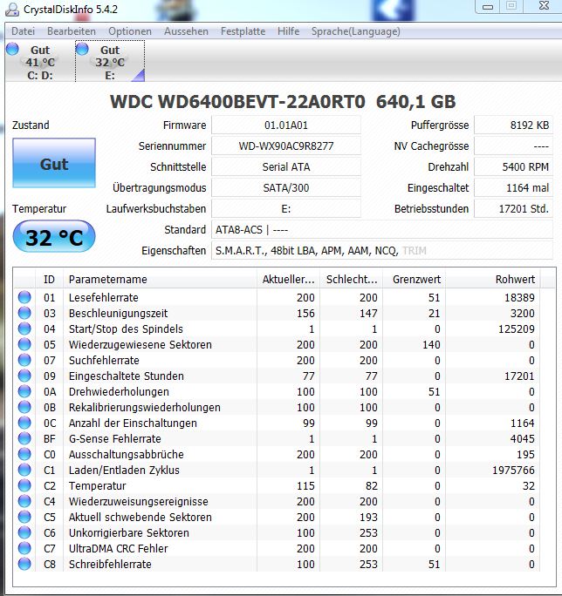This screenshot has width=562, height=596.
Task: Click status orb for Anzahl der Einschaltungen
Action: [24, 423]
